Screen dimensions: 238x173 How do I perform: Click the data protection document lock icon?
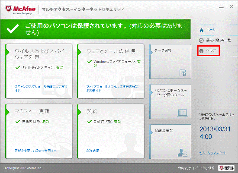click(183, 73)
